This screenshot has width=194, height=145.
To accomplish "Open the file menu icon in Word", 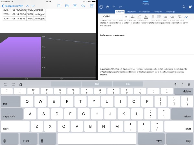I will (x=108, y=7).
